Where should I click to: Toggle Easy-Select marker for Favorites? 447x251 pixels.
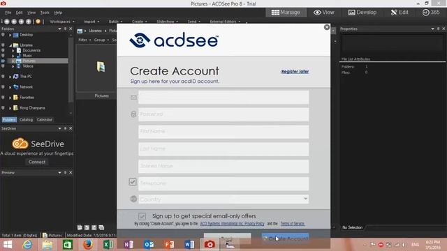(3, 98)
